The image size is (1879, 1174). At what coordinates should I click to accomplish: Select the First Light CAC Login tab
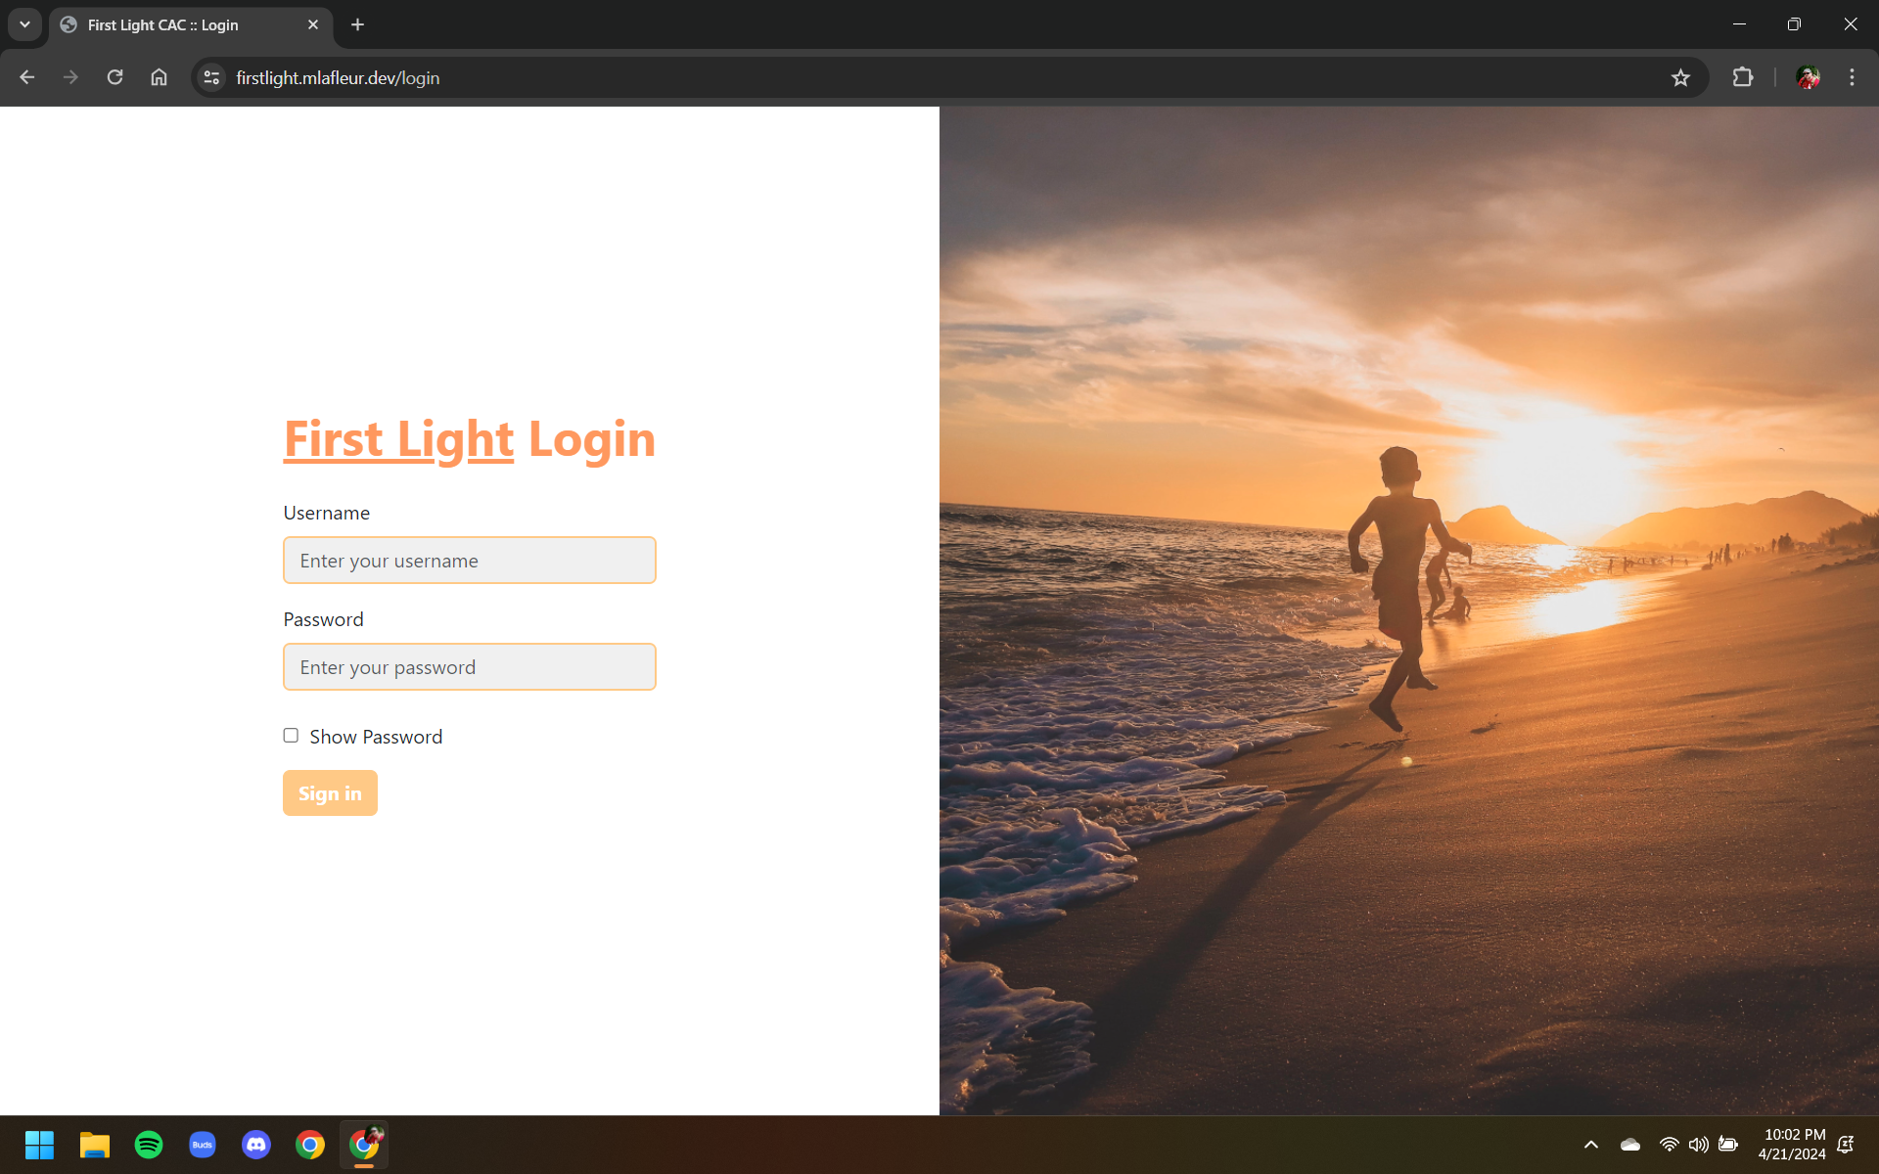[176, 24]
